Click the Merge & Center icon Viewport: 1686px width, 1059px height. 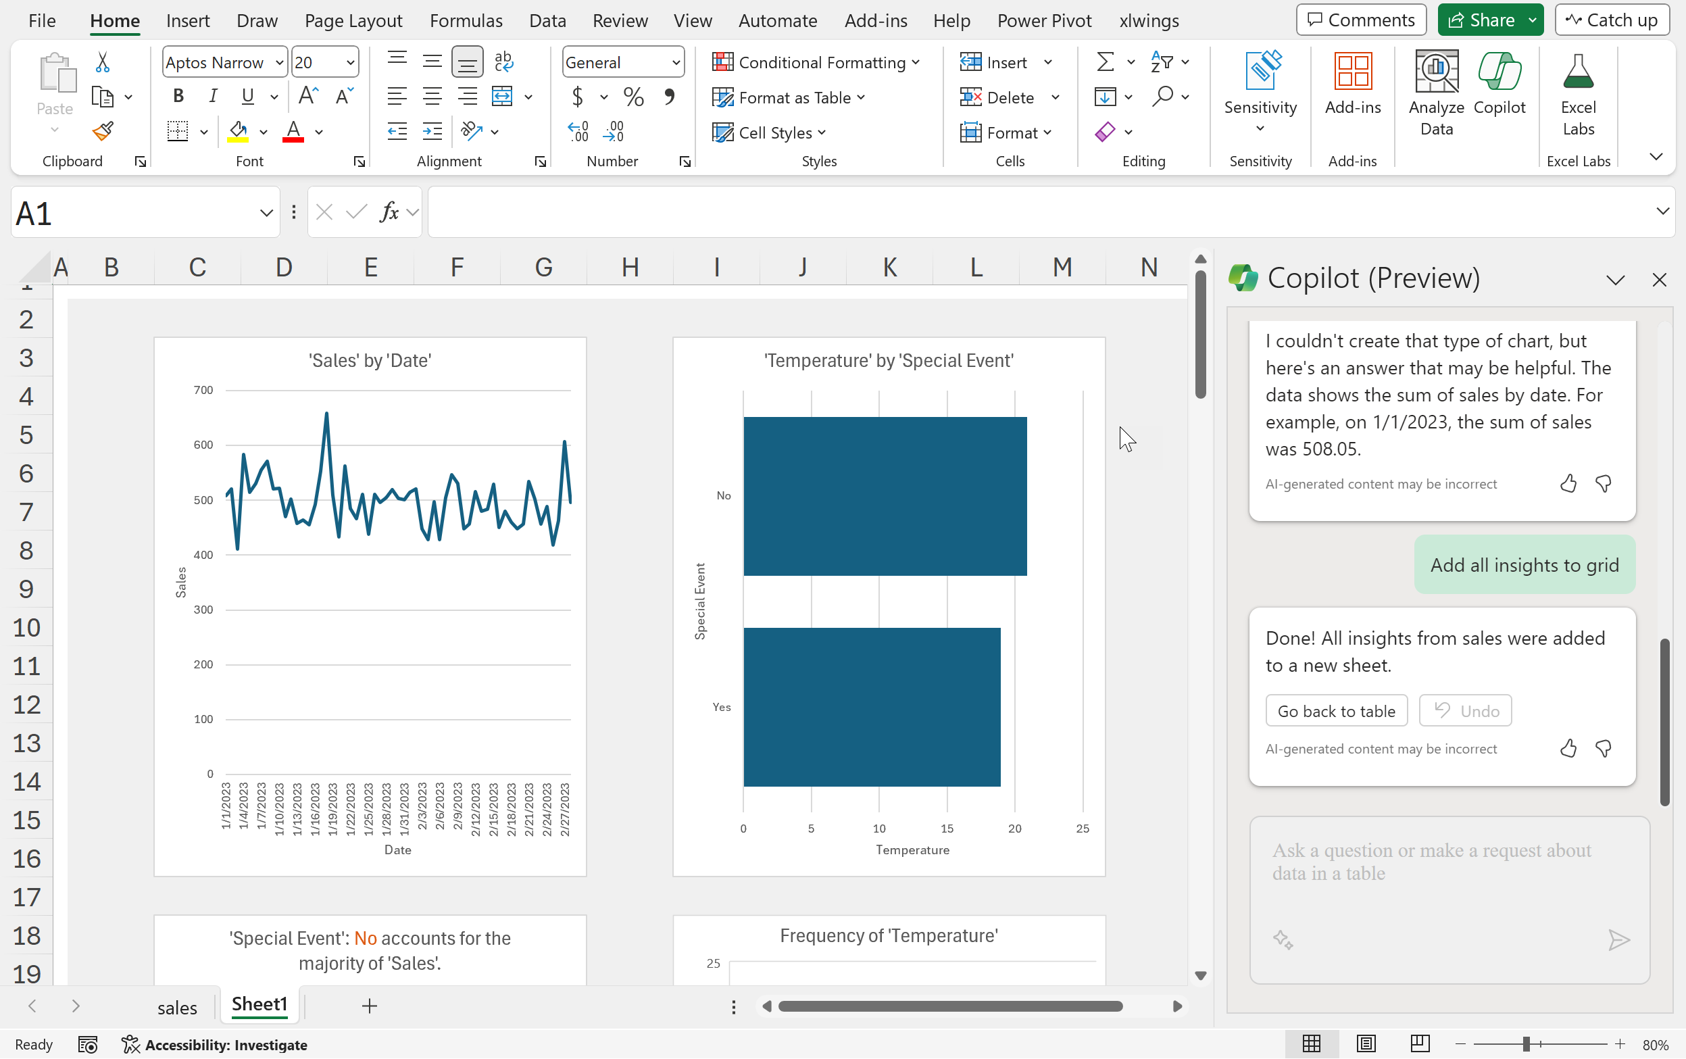coord(502,97)
